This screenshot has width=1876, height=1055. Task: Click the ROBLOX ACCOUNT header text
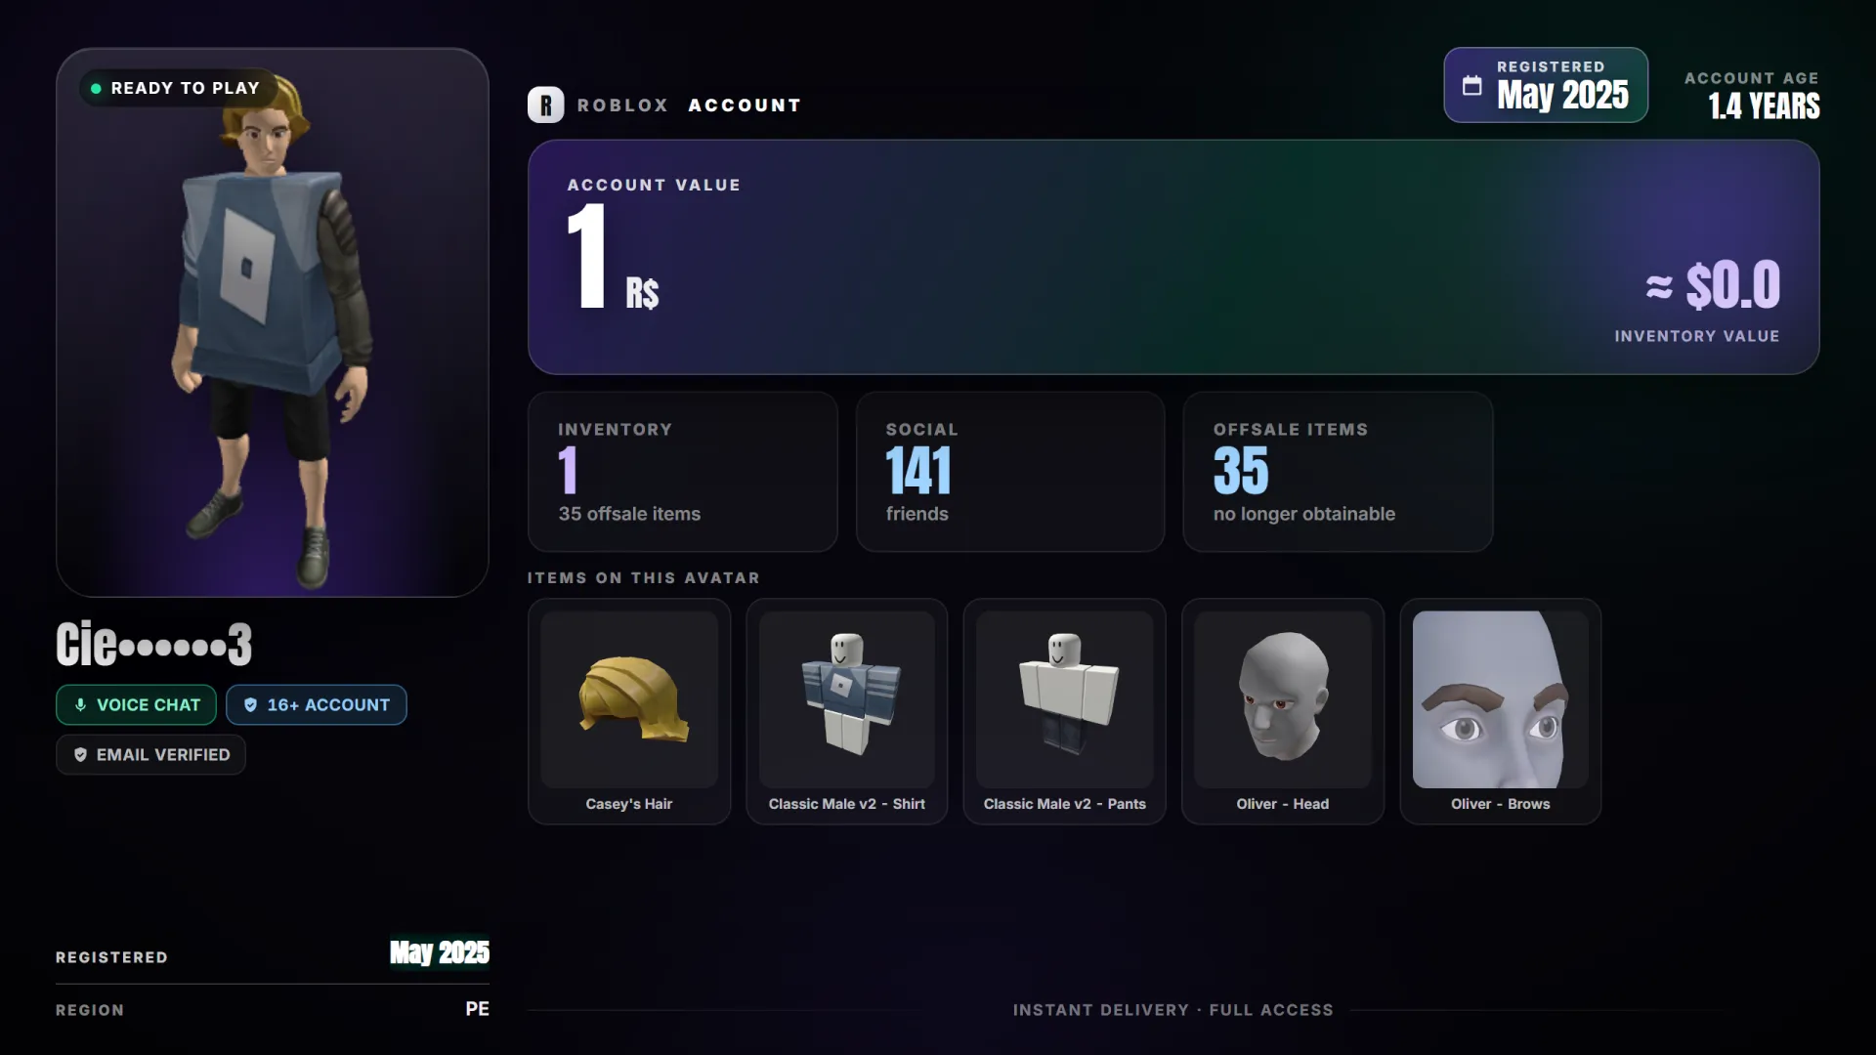pos(689,105)
